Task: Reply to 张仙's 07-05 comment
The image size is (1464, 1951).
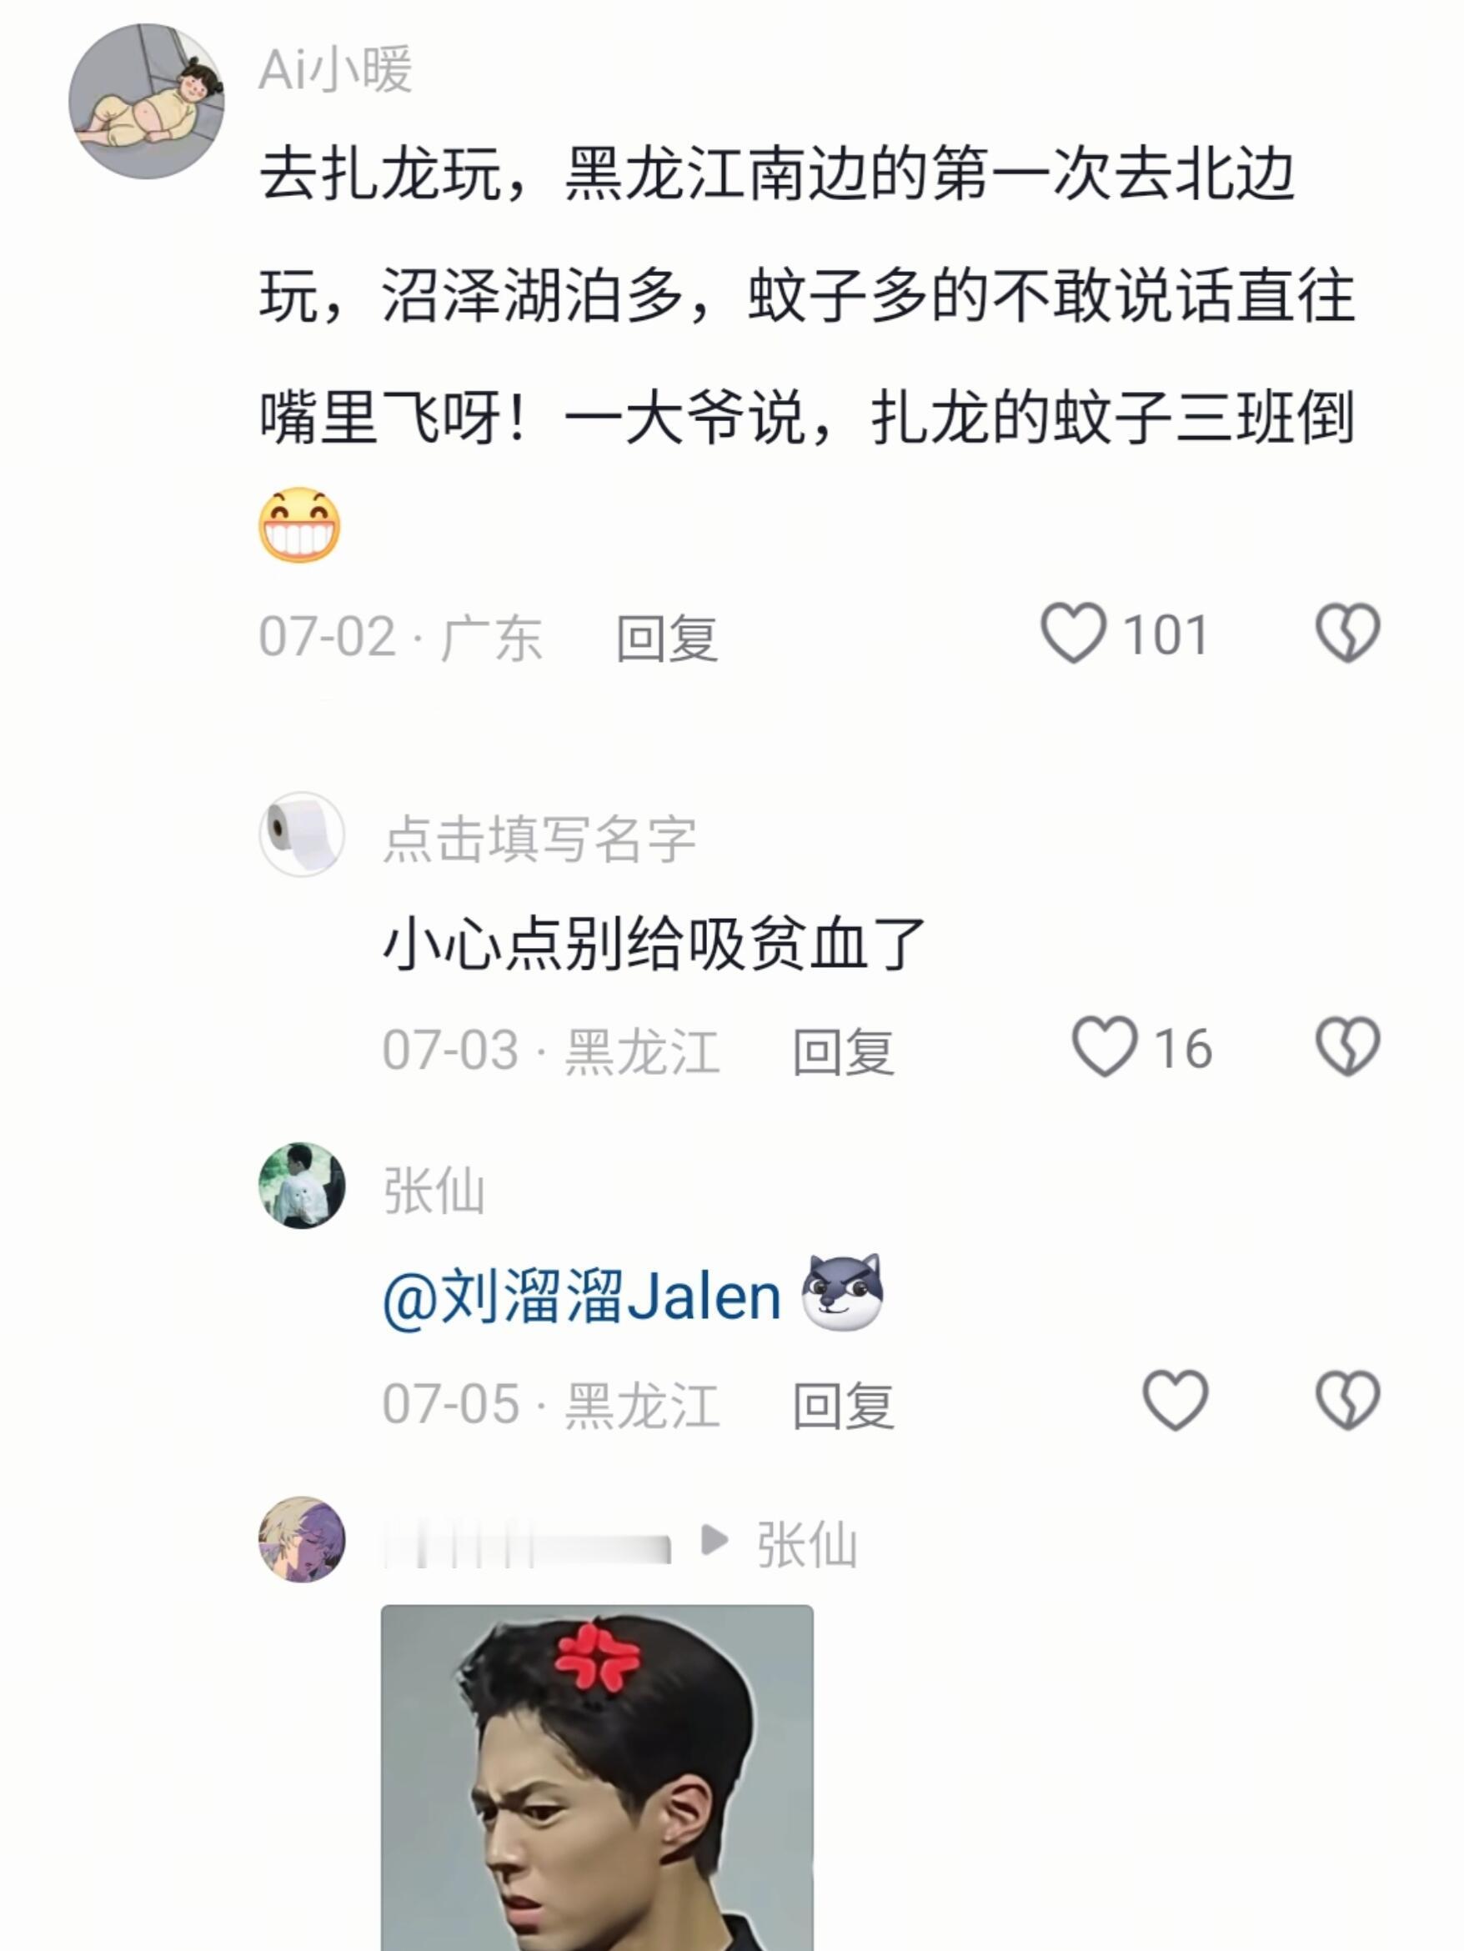Action: coord(843,1404)
